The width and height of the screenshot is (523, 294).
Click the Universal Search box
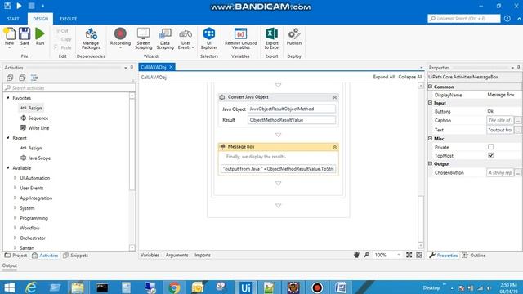tap(464, 19)
